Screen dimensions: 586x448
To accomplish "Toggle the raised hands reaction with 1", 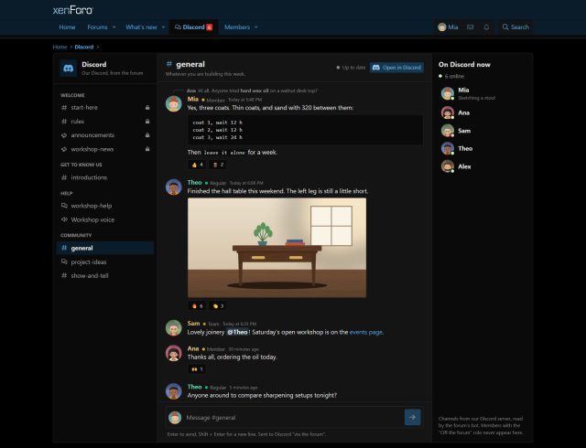I will click(197, 368).
